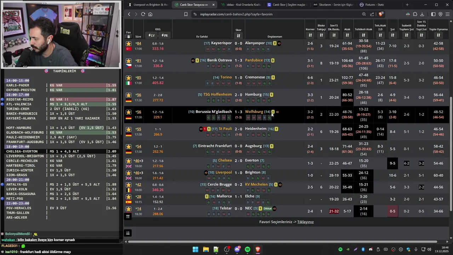
Task: Sort by Atak column arrows
Action: [x=347, y=35]
